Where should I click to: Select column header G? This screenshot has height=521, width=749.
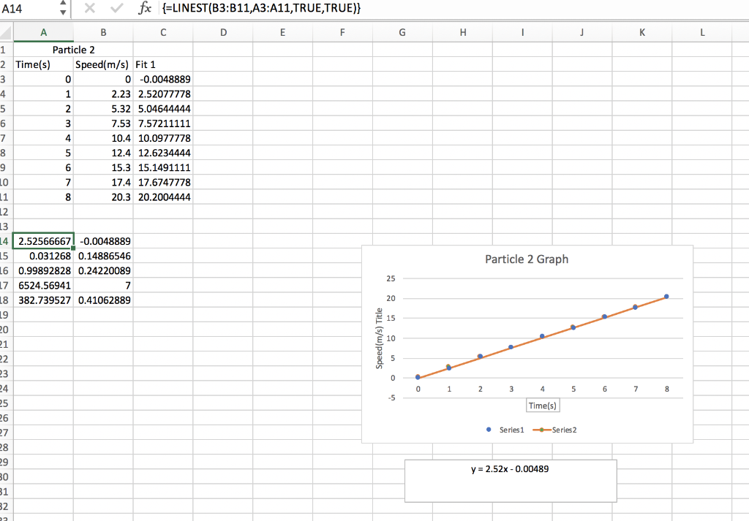tap(402, 32)
